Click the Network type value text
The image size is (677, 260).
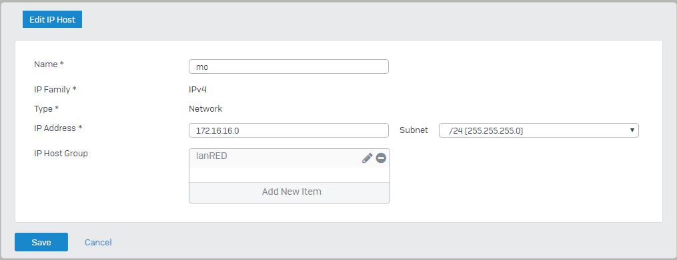[x=205, y=109]
